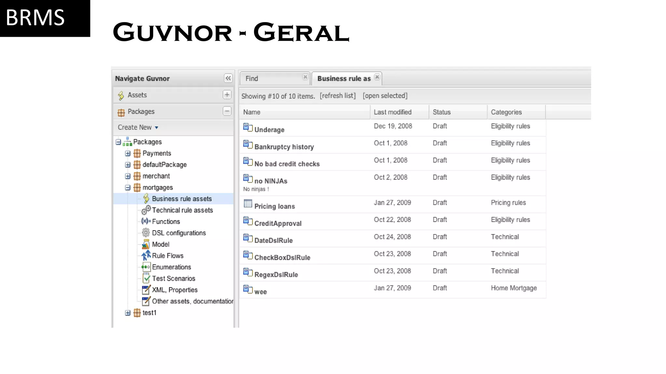Select Business rule assets tree item

pos(182,199)
